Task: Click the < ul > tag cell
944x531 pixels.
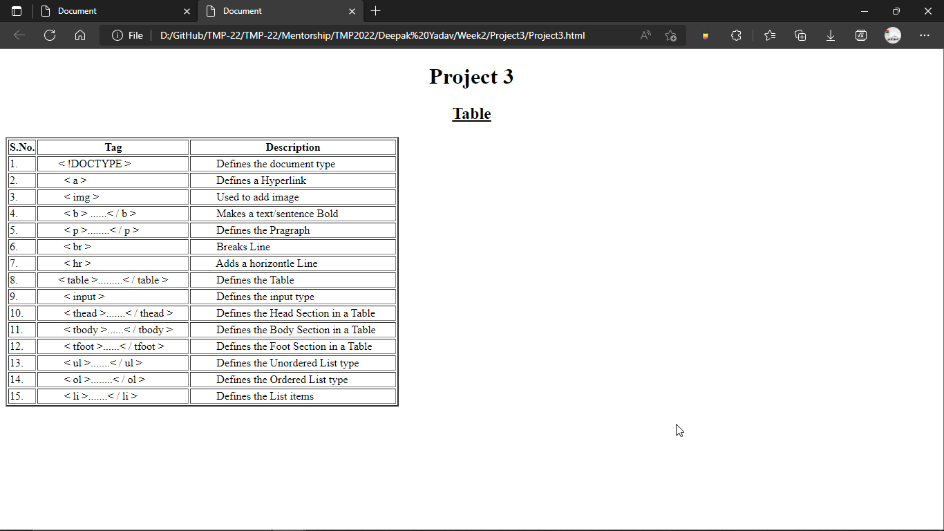Action: [x=113, y=363]
